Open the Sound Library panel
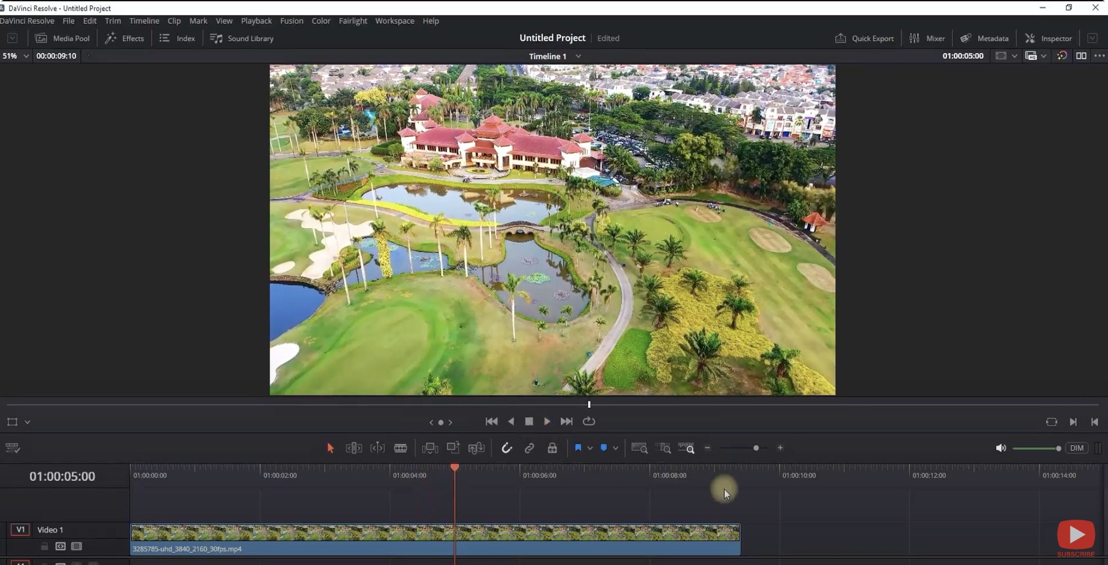The image size is (1108, 565). tap(242, 38)
